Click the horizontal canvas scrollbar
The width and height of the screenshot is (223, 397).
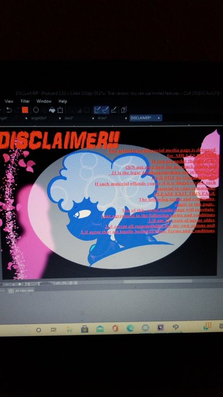(x=158, y=281)
